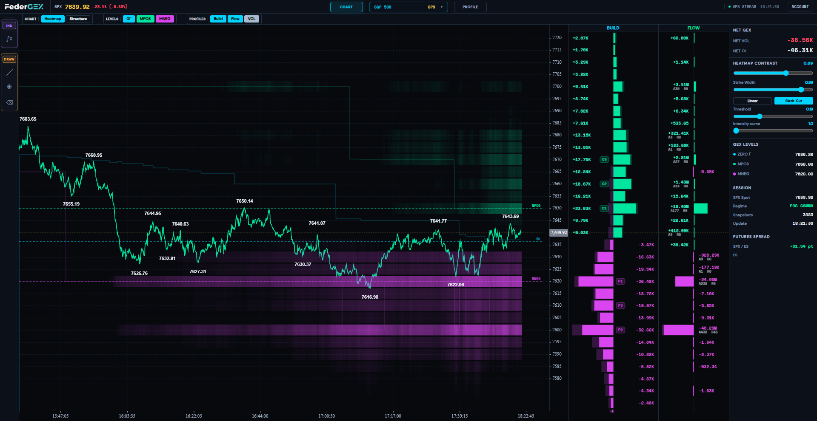Viewport: 817px width, 421px height.
Task: Click the P3 put level marker
Action: 620,305
